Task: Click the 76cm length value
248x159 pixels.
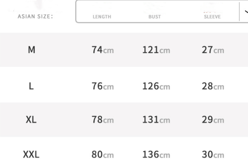Action: tap(102, 87)
